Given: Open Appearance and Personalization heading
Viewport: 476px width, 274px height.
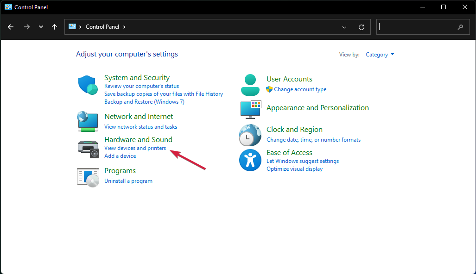Looking at the screenshot, I should tap(317, 107).
